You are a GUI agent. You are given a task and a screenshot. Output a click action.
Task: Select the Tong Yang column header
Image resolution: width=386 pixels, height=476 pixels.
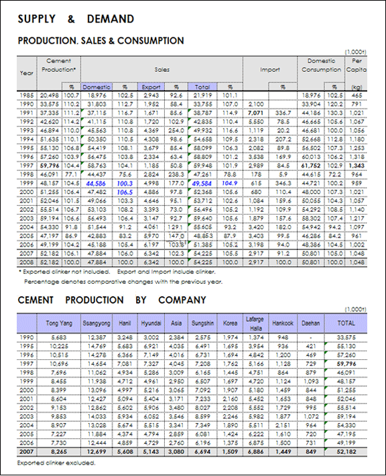(59, 323)
